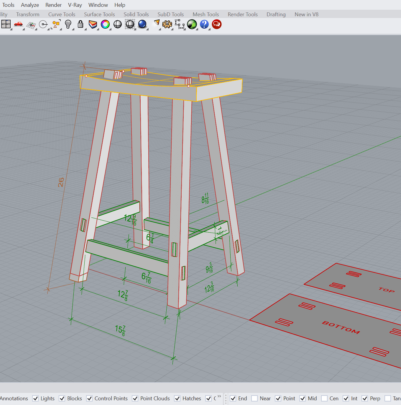The image size is (401, 405).
Task: Open Help with blue question mark
Action: click(204, 24)
